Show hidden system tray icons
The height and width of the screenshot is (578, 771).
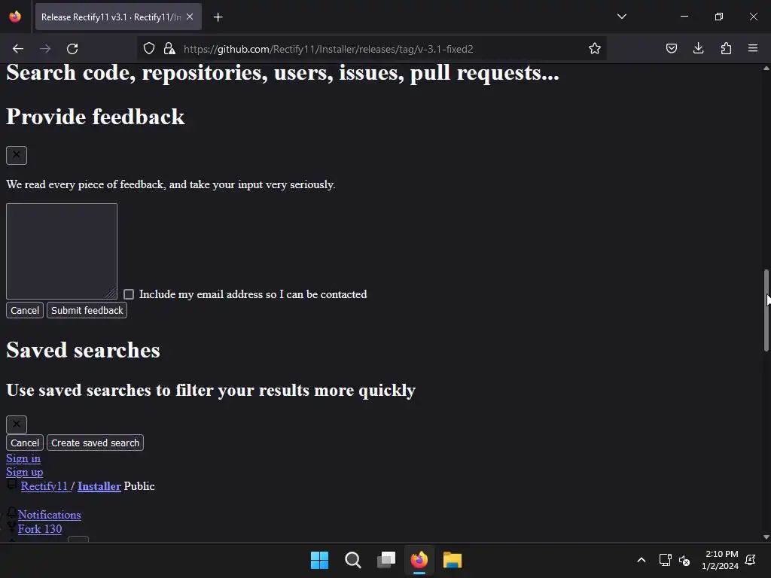click(641, 560)
